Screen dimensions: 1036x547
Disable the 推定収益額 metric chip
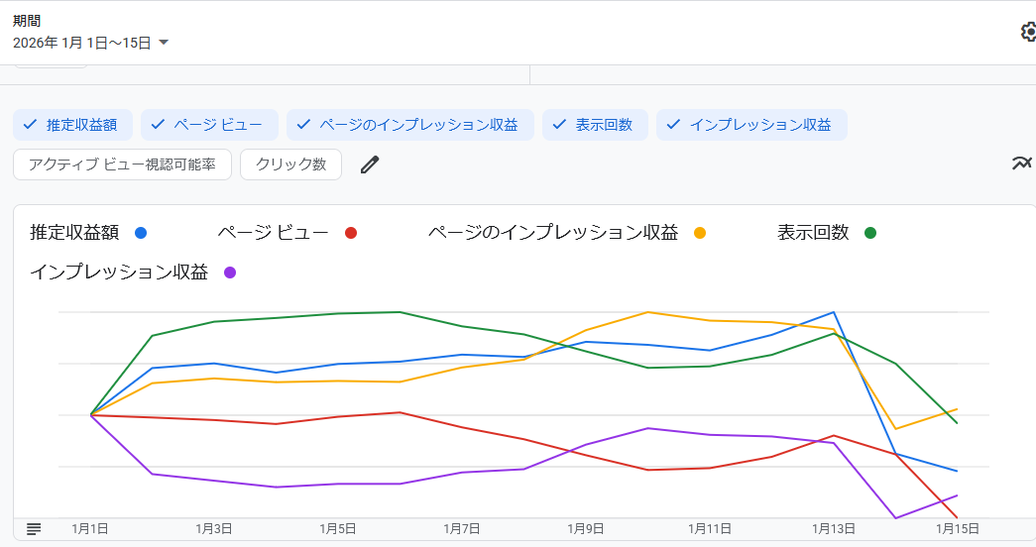click(x=72, y=125)
